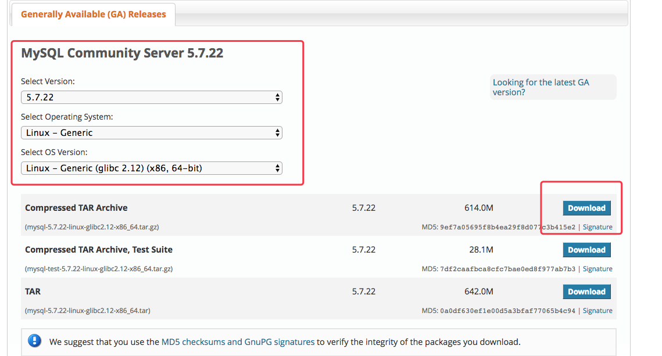This screenshot has height=356, width=662.
Task: Download the Compressed TAR Archive, Test Suite
Action: (x=586, y=250)
